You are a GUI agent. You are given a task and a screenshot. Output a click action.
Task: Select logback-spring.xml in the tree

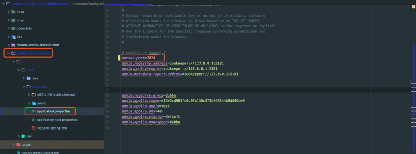pos(52,128)
